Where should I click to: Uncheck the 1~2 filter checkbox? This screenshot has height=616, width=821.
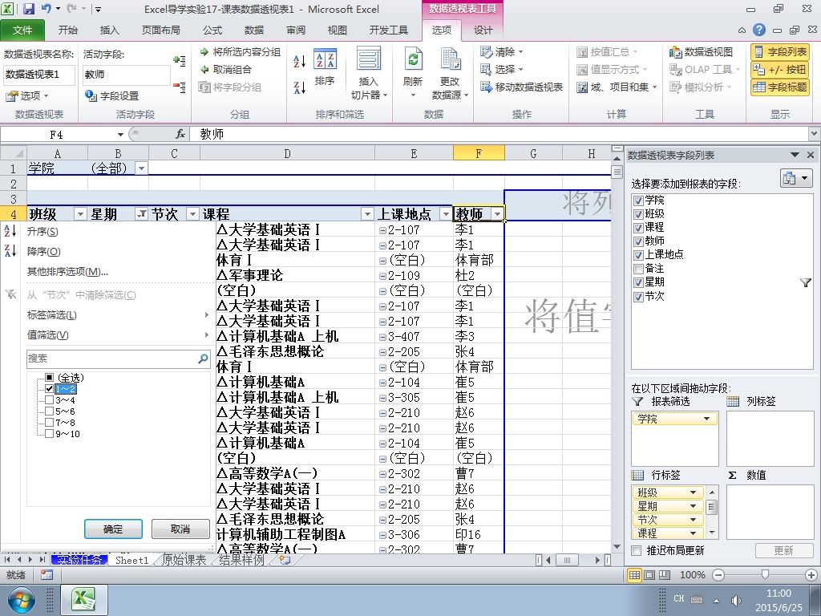[49, 389]
